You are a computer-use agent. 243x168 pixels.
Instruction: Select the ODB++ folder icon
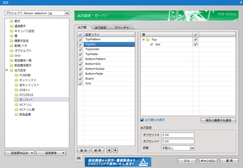click(16, 89)
